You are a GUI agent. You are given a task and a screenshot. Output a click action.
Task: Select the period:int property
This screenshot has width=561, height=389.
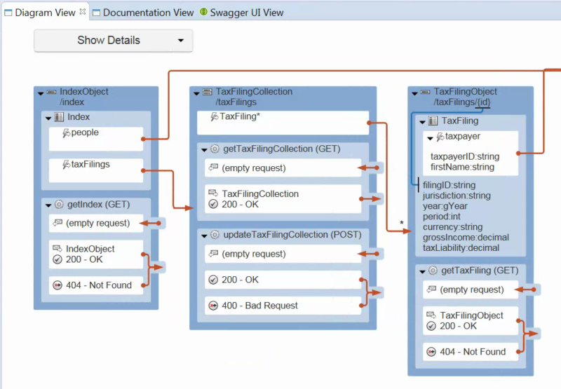click(442, 217)
